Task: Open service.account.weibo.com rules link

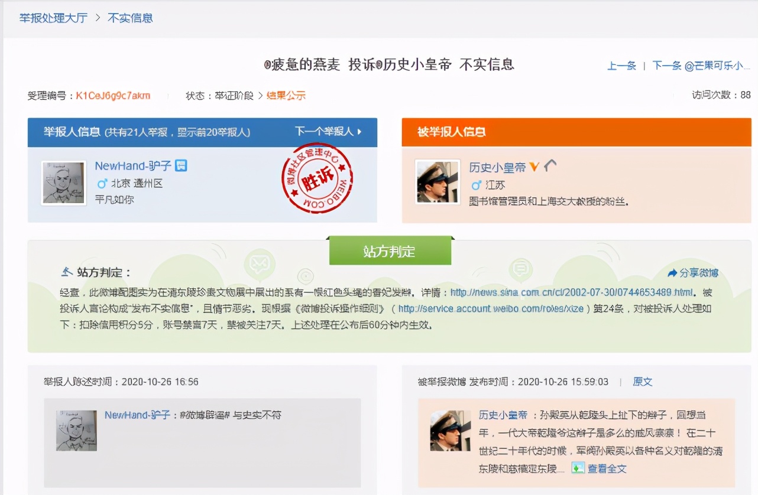Action: pos(491,308)
